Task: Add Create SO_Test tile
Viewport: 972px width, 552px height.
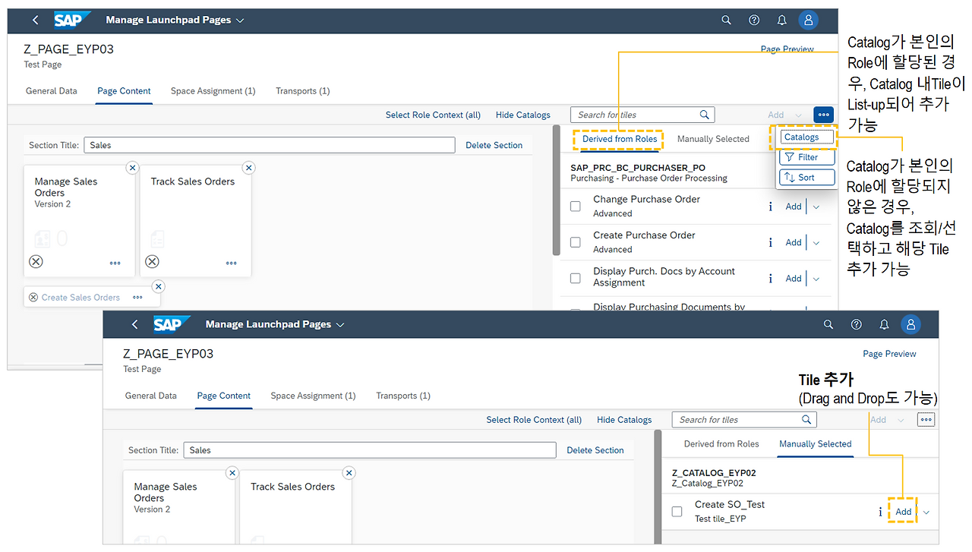Action: tap(903, 512)
